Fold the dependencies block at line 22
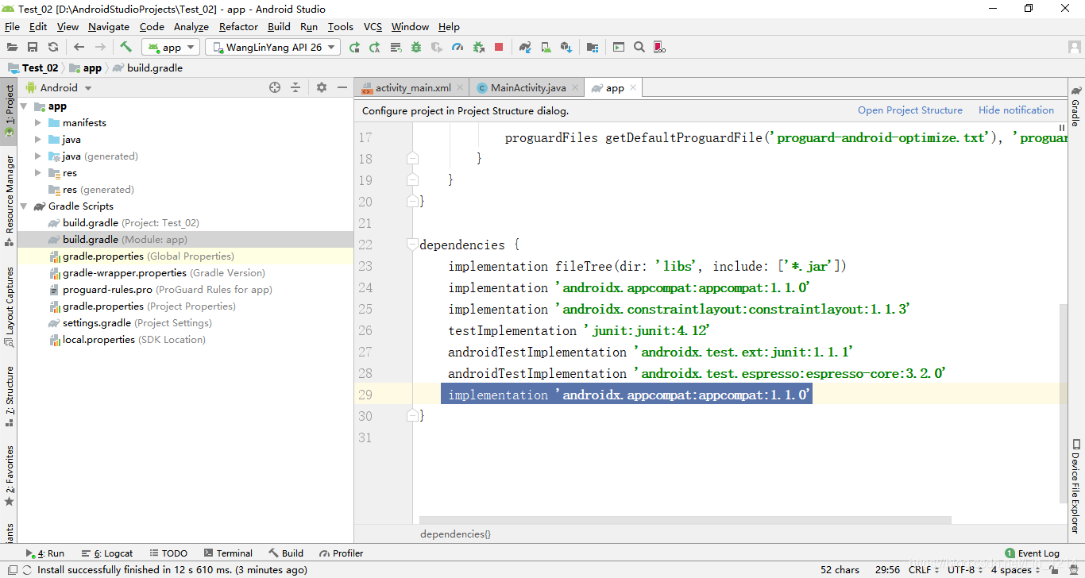Viewport: 1085px width, 578px height. (412, 245)
